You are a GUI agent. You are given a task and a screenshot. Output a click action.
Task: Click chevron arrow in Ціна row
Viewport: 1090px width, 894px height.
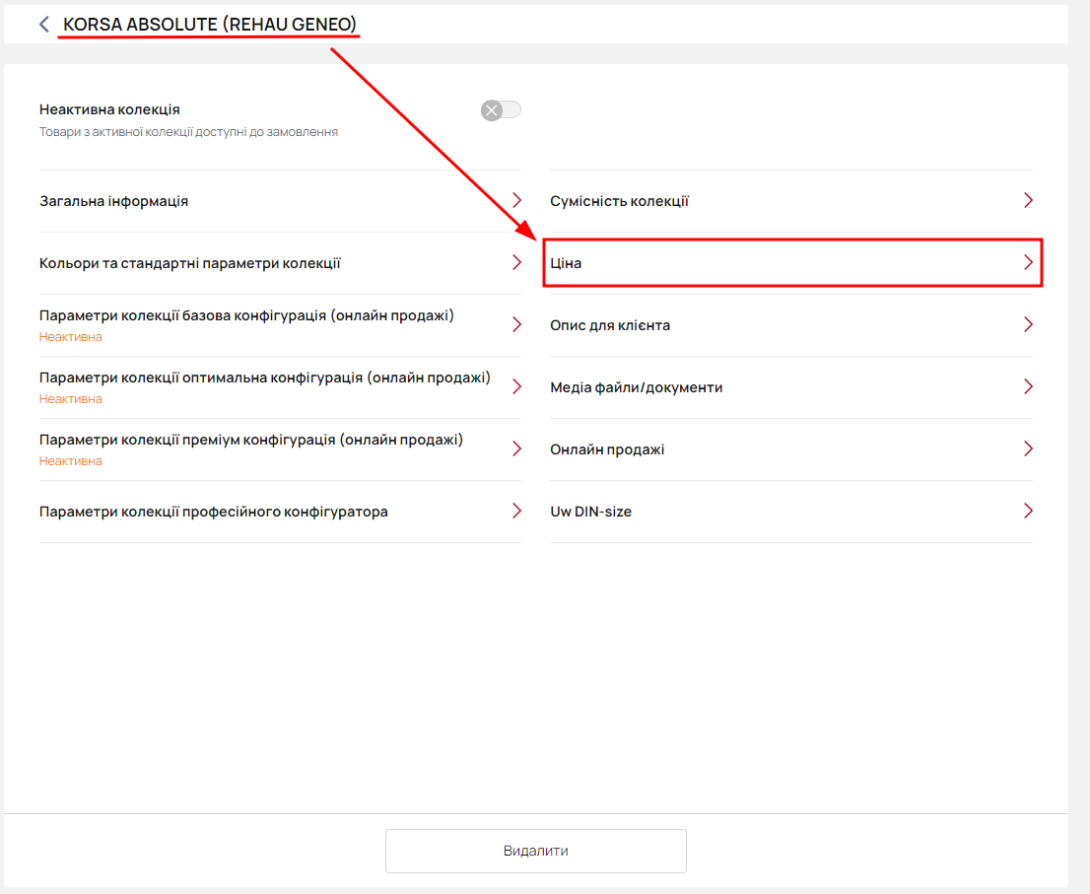coord(1028,262)
